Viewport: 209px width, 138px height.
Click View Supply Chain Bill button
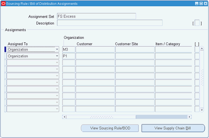click(173, 128)
